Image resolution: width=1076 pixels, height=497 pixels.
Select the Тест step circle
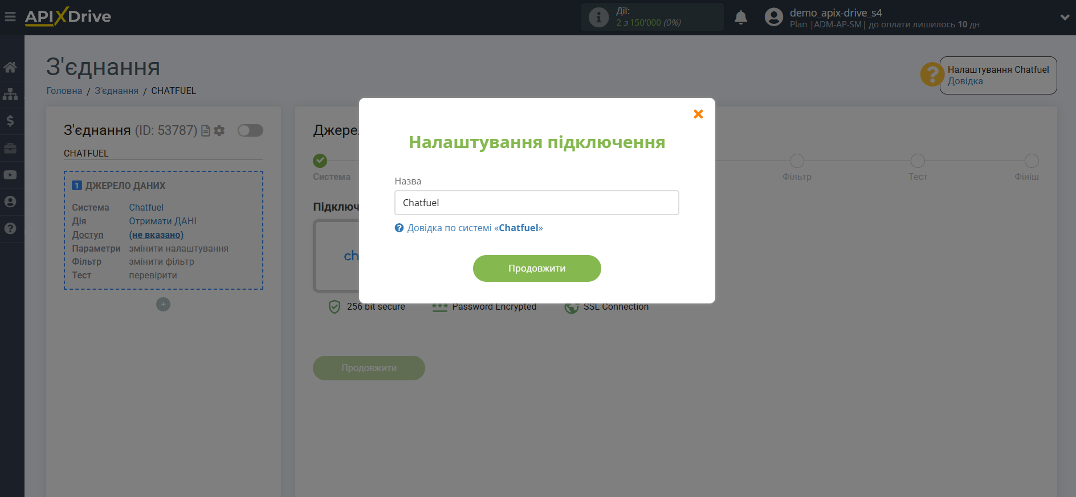(918, 161)
